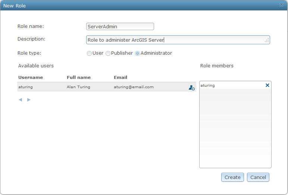
Task: Close the New Role dialog
Action: coord(281,5)
